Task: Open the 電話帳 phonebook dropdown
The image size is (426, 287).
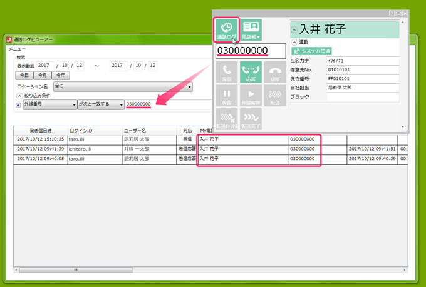Action: (x=251, y=29)
